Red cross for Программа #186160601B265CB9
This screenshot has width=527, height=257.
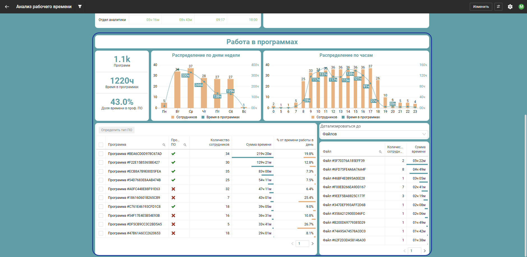pyautogui.click(x=173, y=198)
